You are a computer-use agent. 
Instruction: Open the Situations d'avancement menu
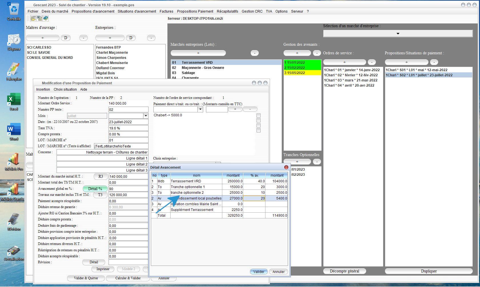point(137,11)
